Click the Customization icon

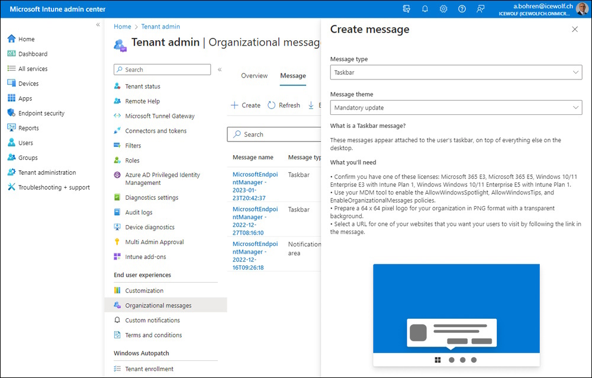(x=117, y=290)
